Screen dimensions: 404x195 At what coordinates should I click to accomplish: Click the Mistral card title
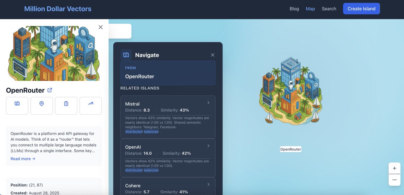(x=132, y=104)
